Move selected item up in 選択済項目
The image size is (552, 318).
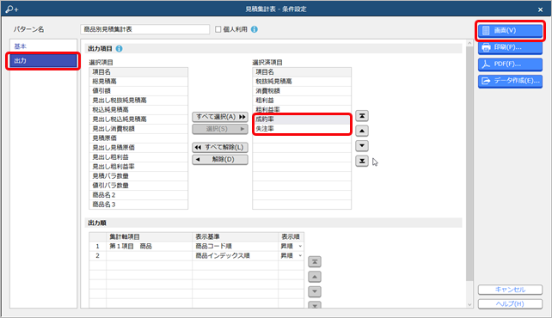(x=362, y=131)
